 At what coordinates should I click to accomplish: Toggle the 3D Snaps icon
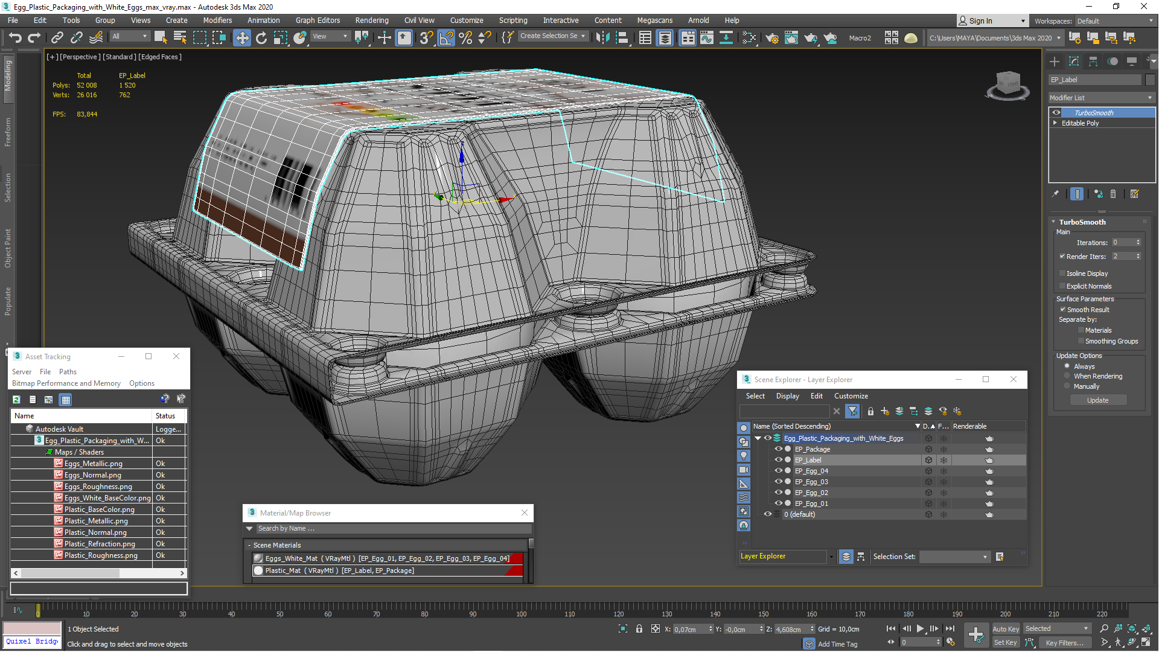pyautogui.click(x=426, y=37)
